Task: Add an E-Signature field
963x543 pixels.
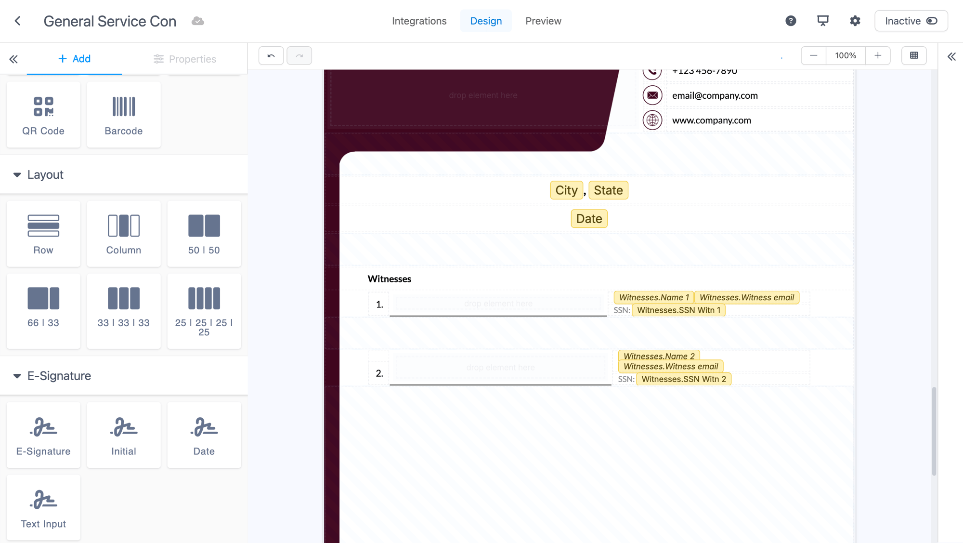Action: coord(43,435)
